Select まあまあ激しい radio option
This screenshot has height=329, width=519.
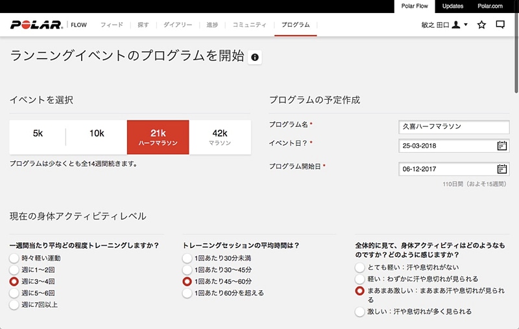(x=360, y=291)
